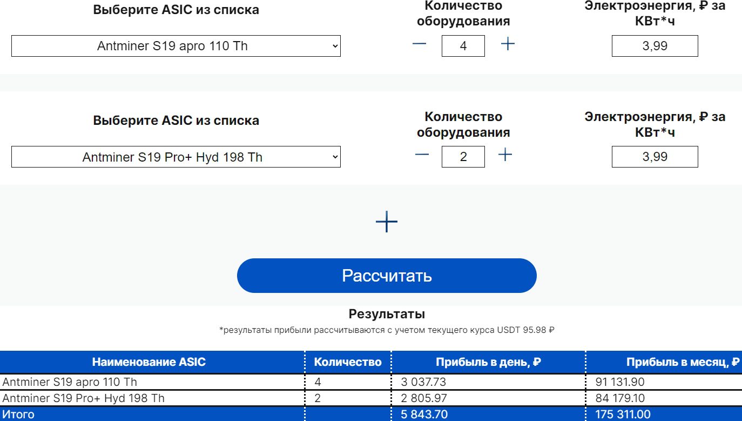Select daily profit value 3 037.73
The width and height of the screenshot is (742, 421).
coord(423,382)
